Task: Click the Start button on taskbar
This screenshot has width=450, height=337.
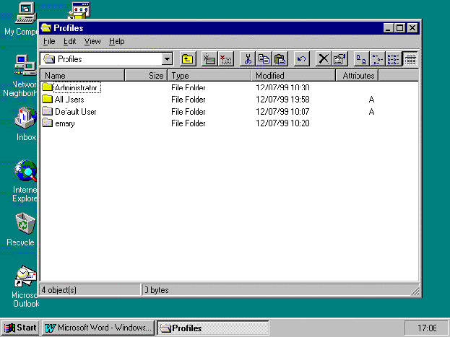Action: tap(20, 328)
